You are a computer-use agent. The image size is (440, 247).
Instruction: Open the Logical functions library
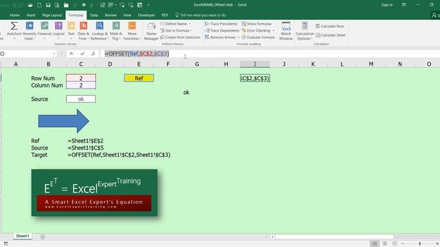click(58, 31)
